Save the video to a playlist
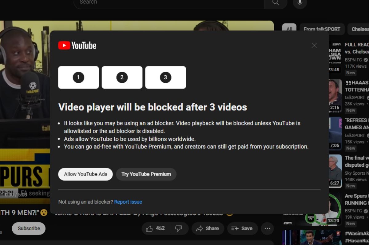Screen dimensions: 369x246 242,228
